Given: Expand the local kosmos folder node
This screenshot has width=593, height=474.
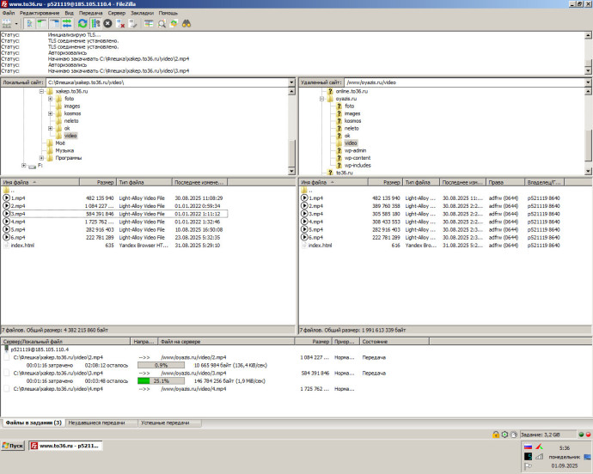Looking at the screenshot, I should 51,113.
